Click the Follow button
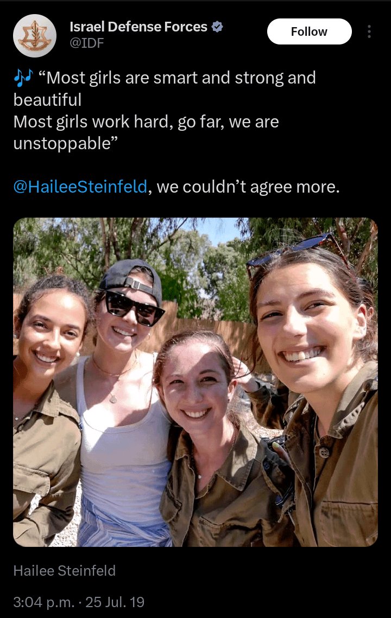Screen dimensions: 391x618 click(310, 31)
